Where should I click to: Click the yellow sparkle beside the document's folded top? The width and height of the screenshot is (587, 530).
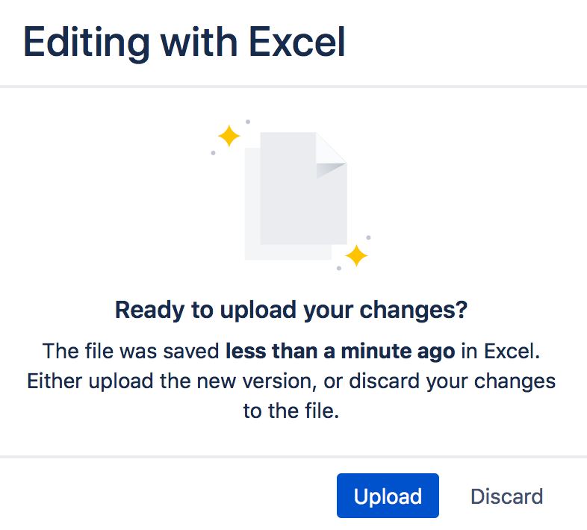(x=229, y=136)
